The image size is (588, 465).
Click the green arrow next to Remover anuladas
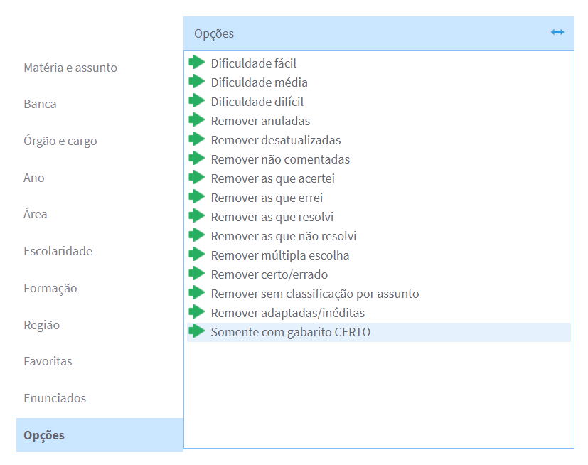click(197, 120)
